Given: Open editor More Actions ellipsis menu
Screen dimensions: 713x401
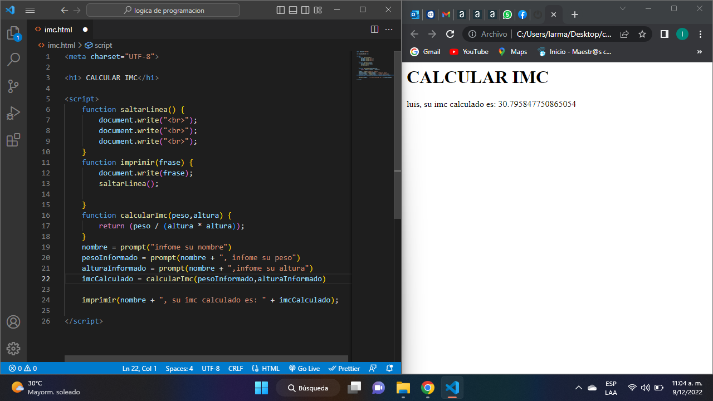Looking at the screenshot, I should click(389, 30).
